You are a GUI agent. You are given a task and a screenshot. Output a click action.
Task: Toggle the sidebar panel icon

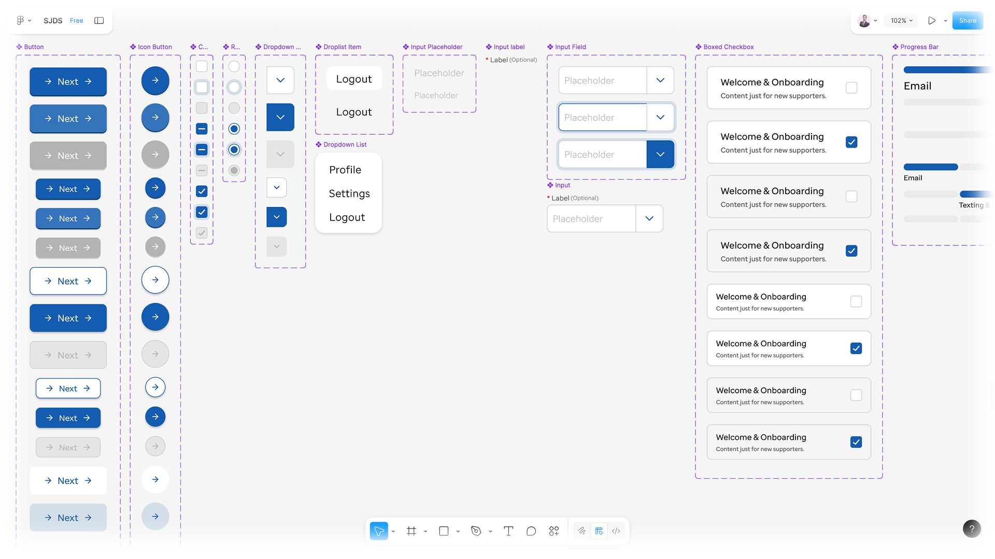tap(99, 21)
